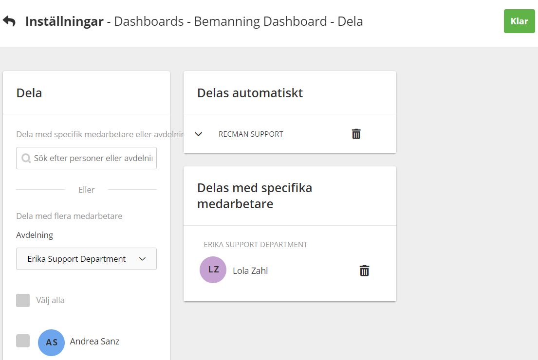
Task: Tick the Välj alla checkbox
Action: coord(23,300)
